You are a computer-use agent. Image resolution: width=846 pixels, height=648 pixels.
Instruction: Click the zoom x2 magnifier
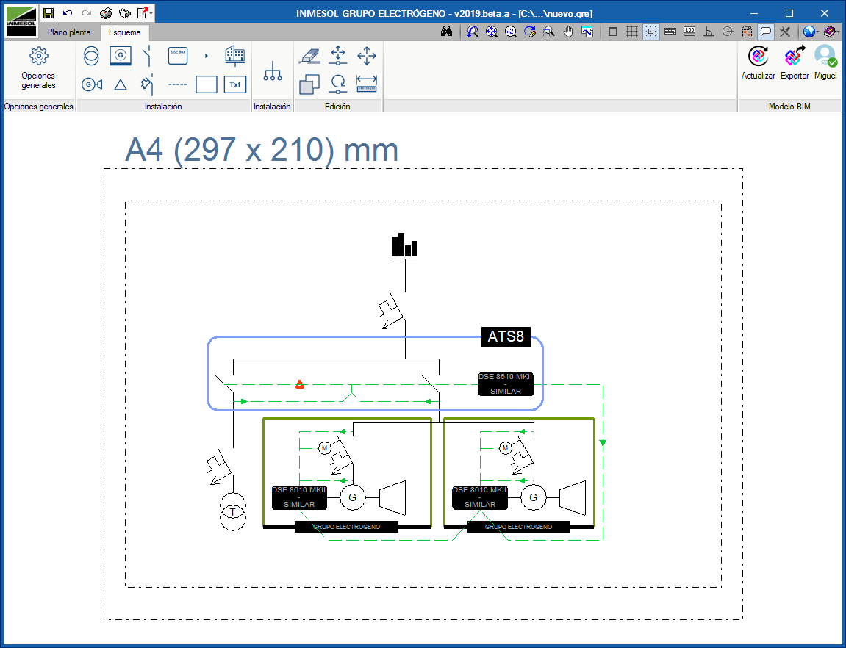(510, 32)
